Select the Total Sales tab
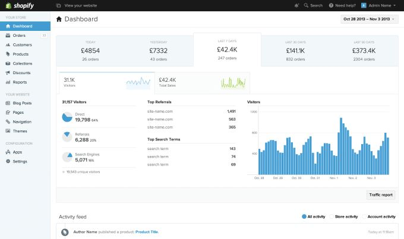Screen dimensions: 404x239 [x=202, y=82]
